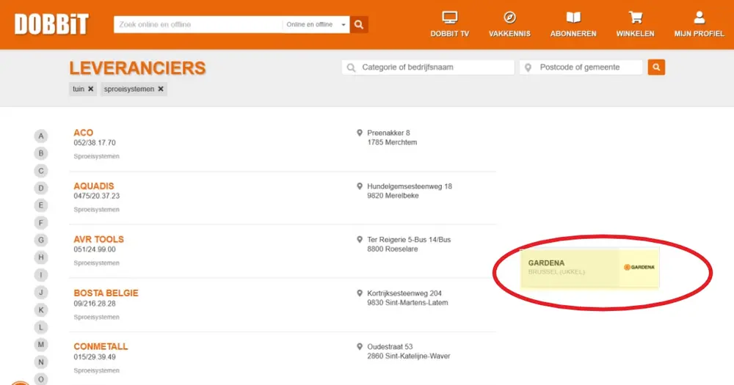Screen dimensions: 734x385
Task: Open Abonneren book icon
Action: point(573,18)
